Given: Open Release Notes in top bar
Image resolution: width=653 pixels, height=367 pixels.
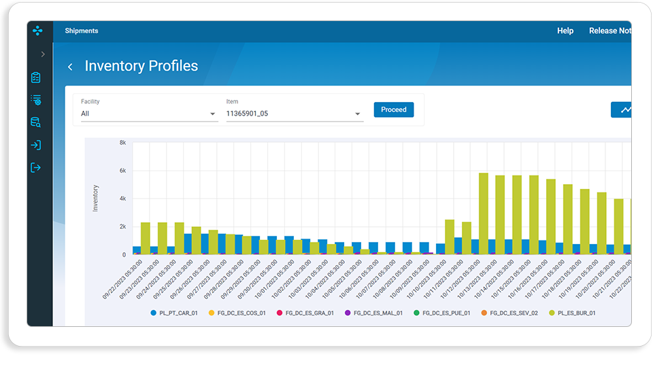Looking at the screenshot, I should pyautogui.click(x=610, y=31).
